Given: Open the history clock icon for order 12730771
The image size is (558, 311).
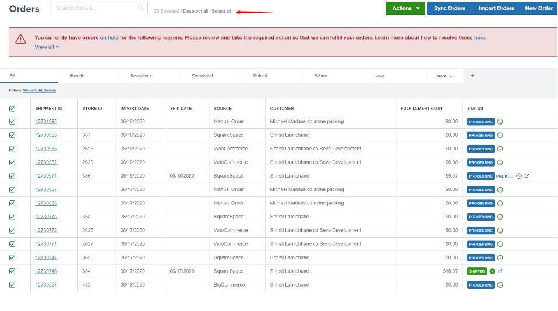Looking at the screenshot, I should [500, 244].
